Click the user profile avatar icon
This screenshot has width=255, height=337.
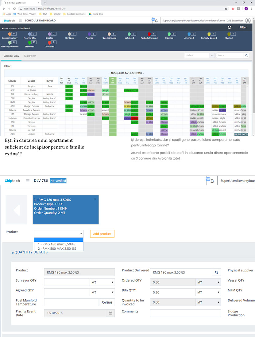pos(248,21)
